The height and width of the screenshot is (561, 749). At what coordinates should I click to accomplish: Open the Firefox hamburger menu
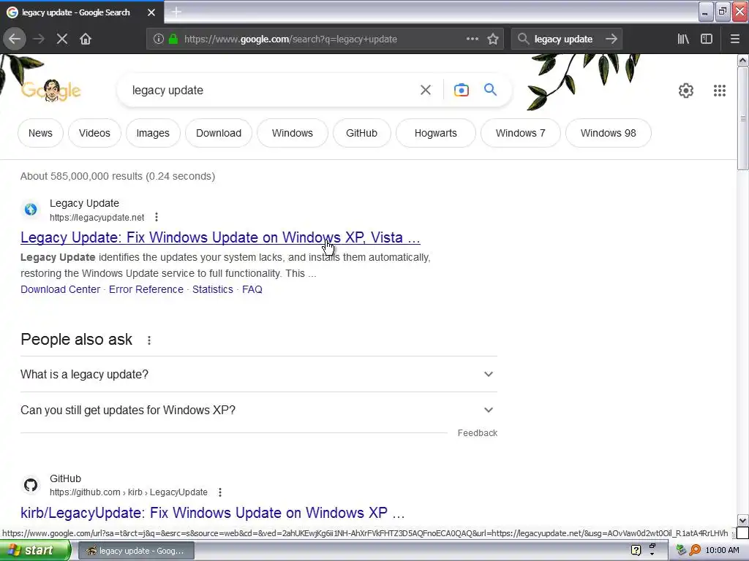[x=734, y=39]
